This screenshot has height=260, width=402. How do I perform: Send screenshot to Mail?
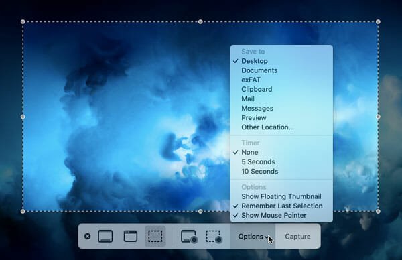pos(281,99)
